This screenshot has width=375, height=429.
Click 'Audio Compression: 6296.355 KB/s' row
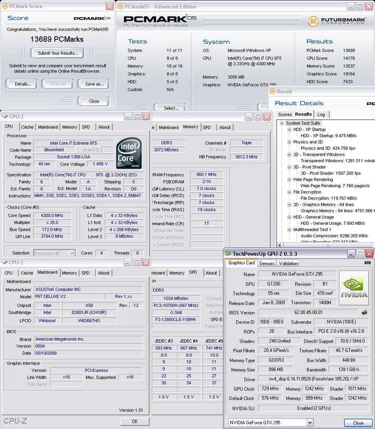click(334, 236)
